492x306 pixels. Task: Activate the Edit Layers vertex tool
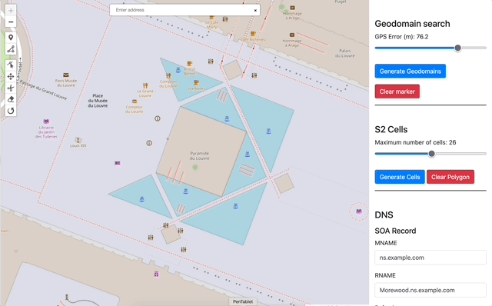point(11,65)
